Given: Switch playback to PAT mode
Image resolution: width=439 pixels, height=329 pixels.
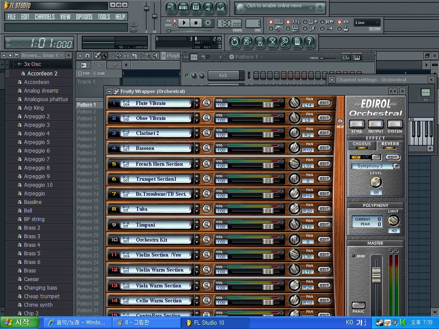Looking at the screenshot, I should coord(175,21).
